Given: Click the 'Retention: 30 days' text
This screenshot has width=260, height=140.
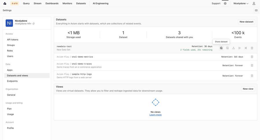Looking at the screenshot, I should [x=202, y=46].
